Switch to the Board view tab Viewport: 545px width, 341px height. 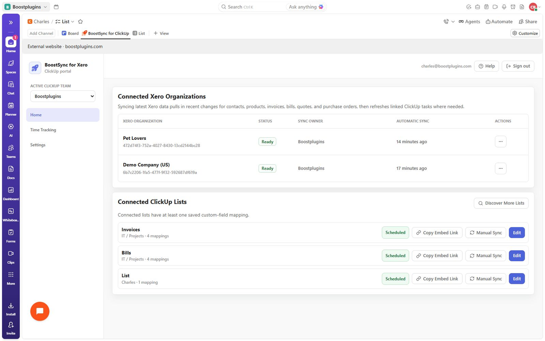70,33
